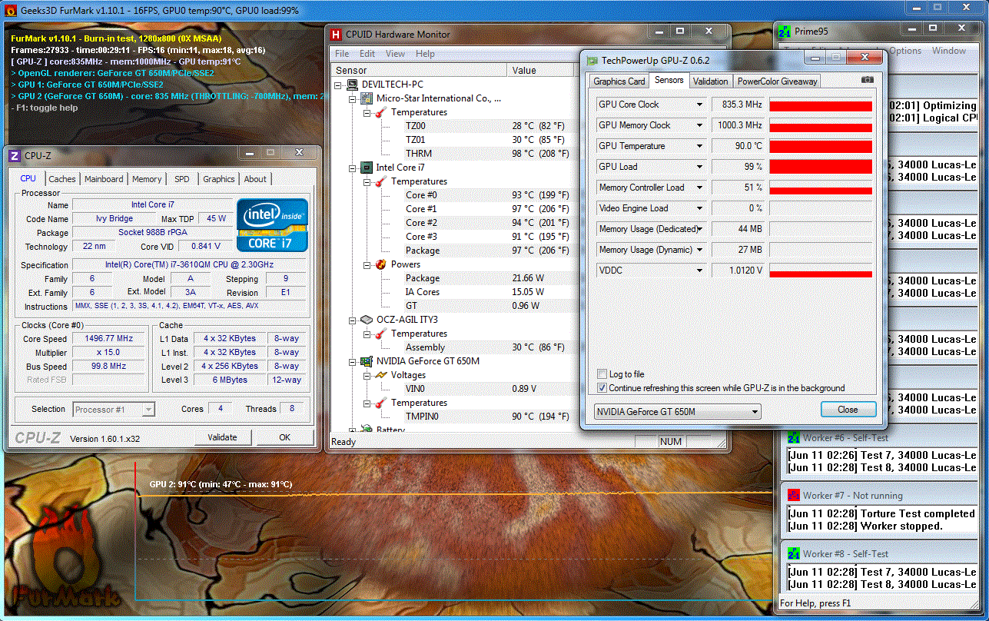Click the DEVILTECH-PC computer icon
Screen dimensions: 989x621
353,85
